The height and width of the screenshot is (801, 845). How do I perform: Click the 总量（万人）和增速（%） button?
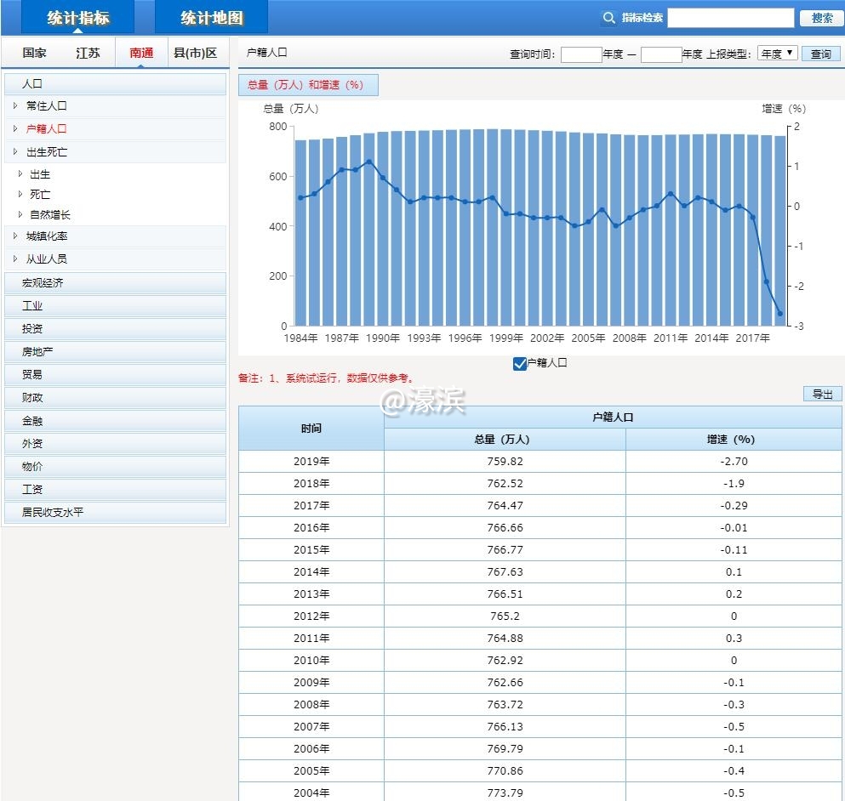[308, 85]
